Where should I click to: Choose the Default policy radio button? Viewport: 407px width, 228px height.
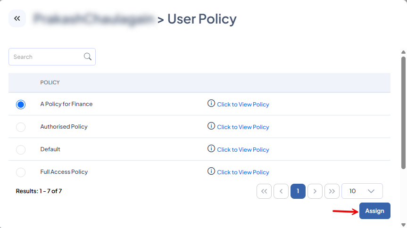21,150
